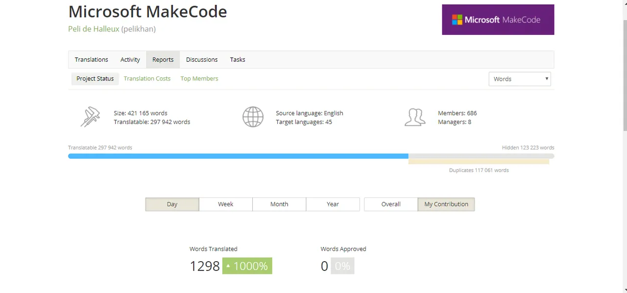
Task: Toggle My Contribution view
Action: [x=446, y=204]
